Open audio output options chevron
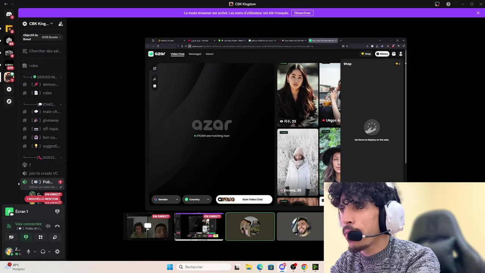485x273 pixels. pos(49,251)
